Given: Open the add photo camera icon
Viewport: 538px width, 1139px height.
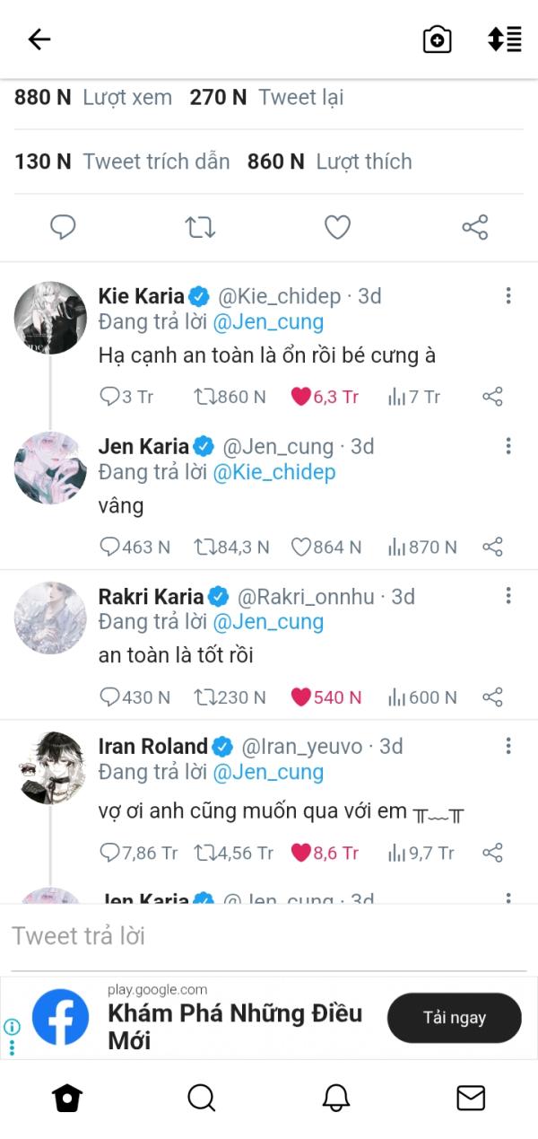Looking at the screenshot, I should 437,39.
